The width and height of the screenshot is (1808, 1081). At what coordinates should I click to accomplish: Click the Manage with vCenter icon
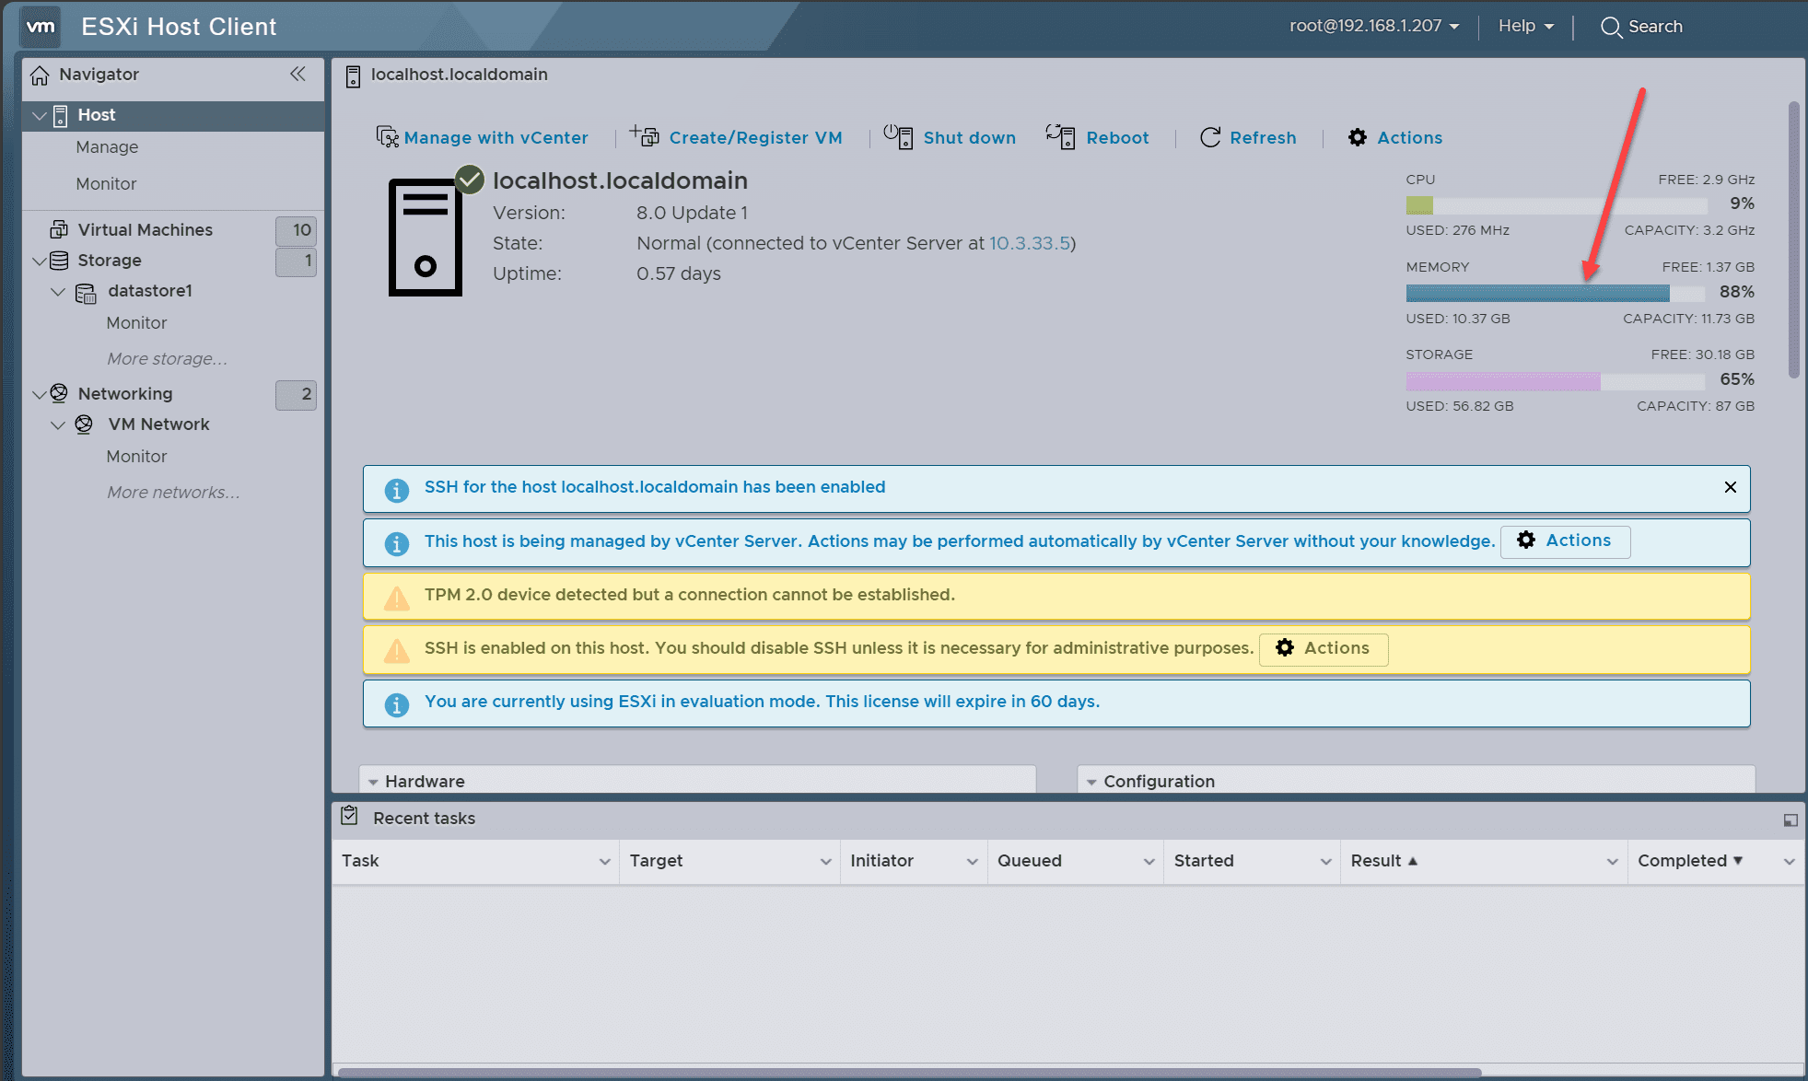point(387,137)
